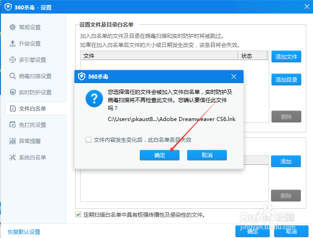This screenshot has height=238, width=313.
Task: Click the upload icon next to 升级设置
Action: pos(13,43)
